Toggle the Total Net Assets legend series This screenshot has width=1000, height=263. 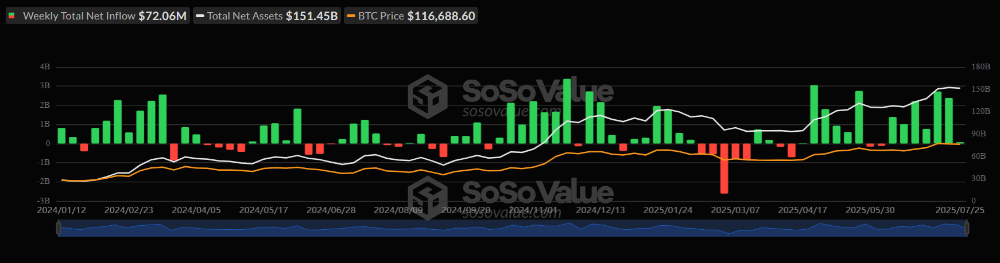click(x=267, y=16)
